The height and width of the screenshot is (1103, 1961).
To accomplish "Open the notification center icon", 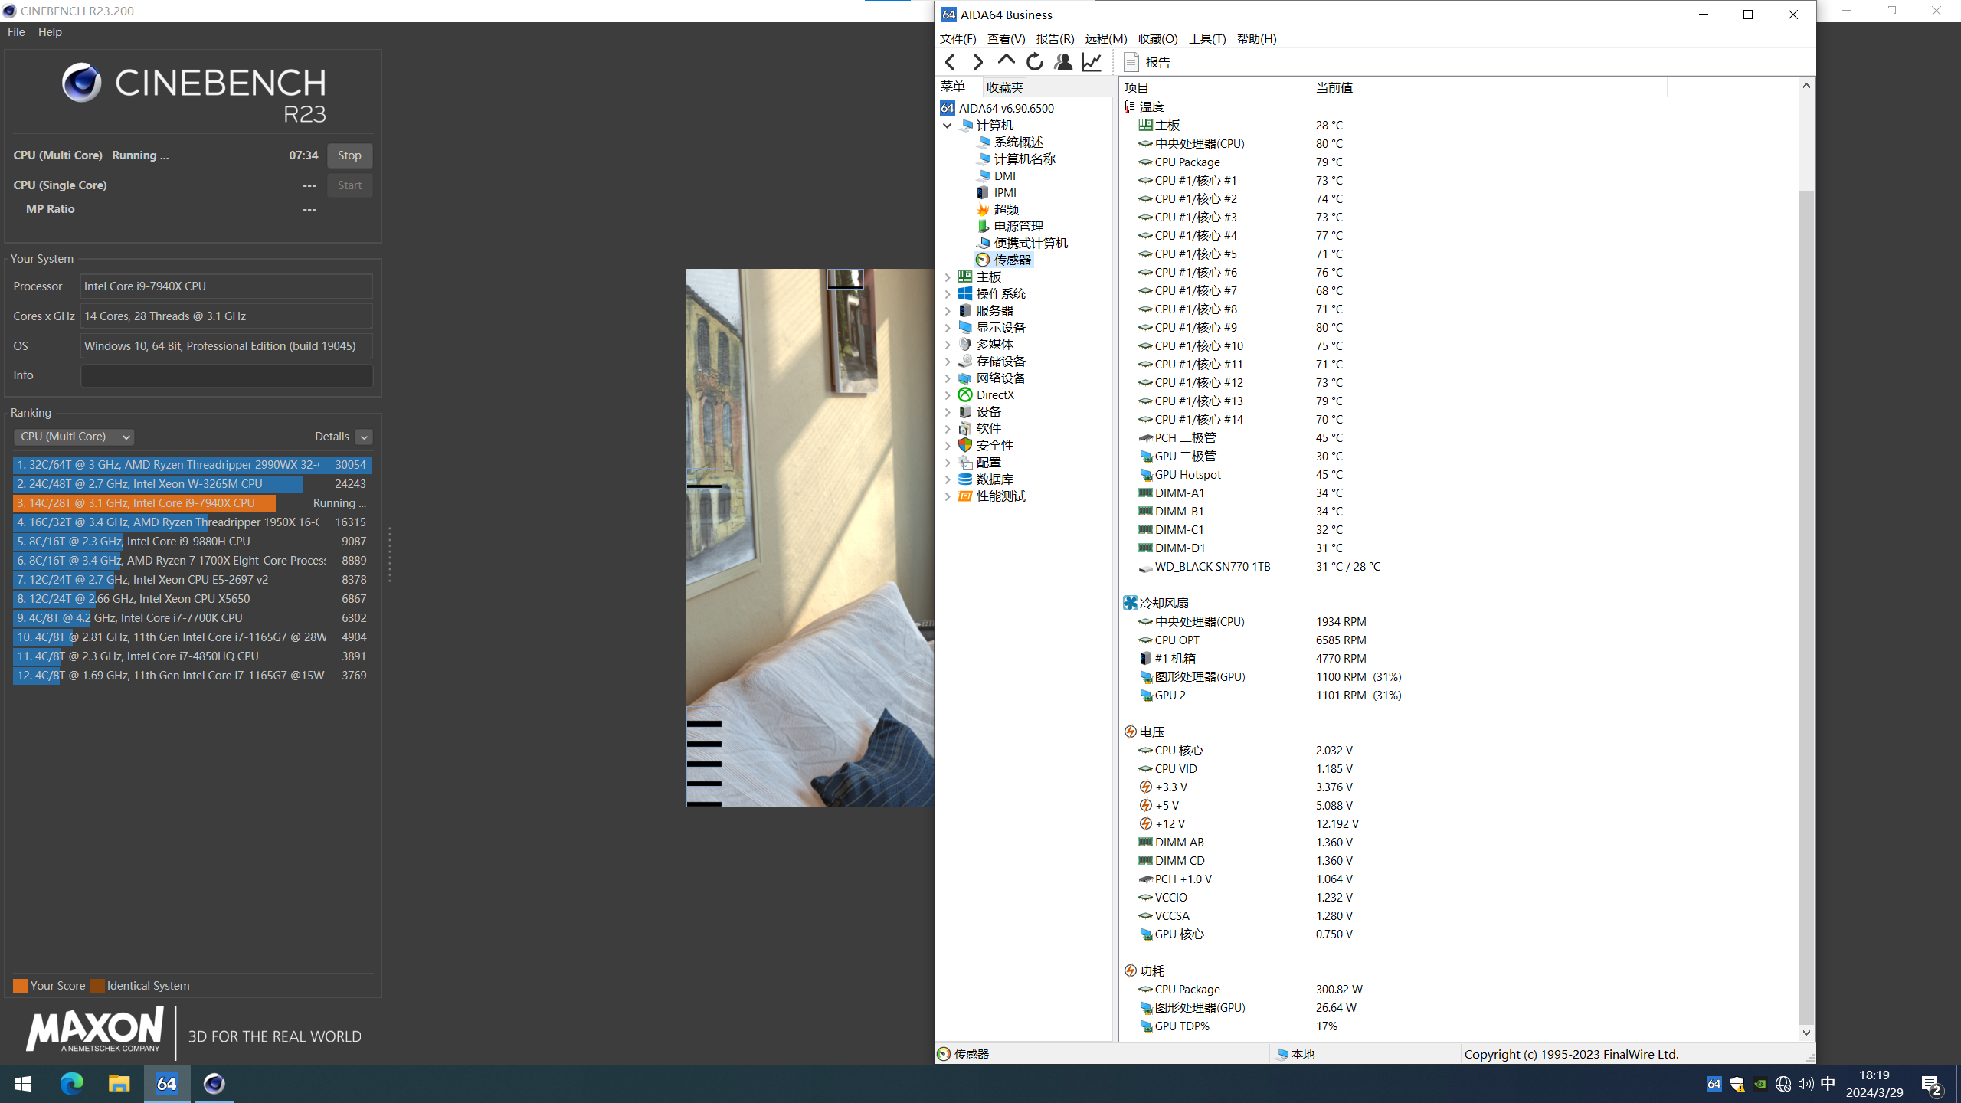I will point(1931,1085).
